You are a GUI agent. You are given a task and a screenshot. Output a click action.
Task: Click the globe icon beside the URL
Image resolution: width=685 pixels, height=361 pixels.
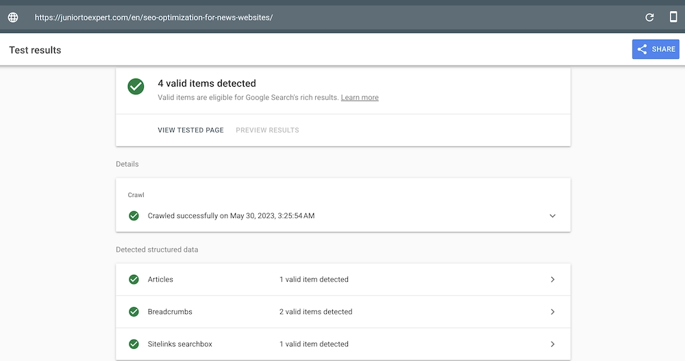[13, 18]
